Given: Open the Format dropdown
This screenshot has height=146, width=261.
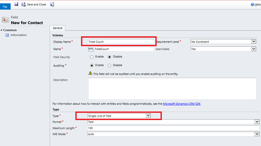Looking at the screenshot, I should (x=173, y=122).
